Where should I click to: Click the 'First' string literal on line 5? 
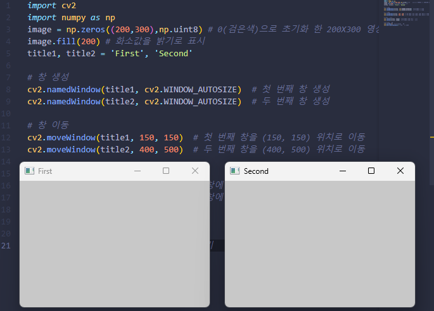tap(127, 53)
